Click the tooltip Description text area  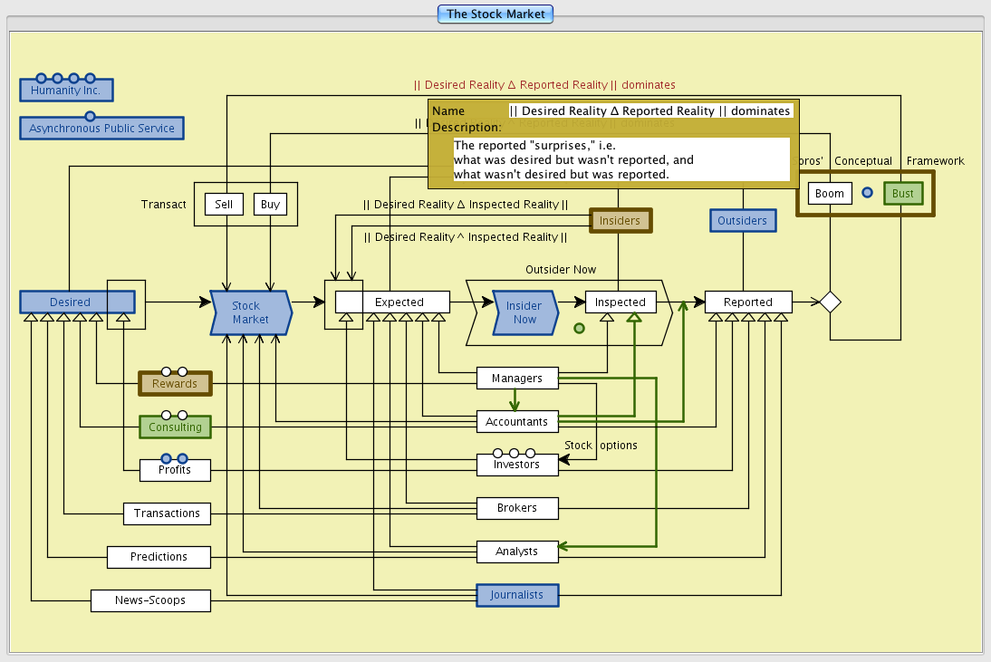pos(621,159)
